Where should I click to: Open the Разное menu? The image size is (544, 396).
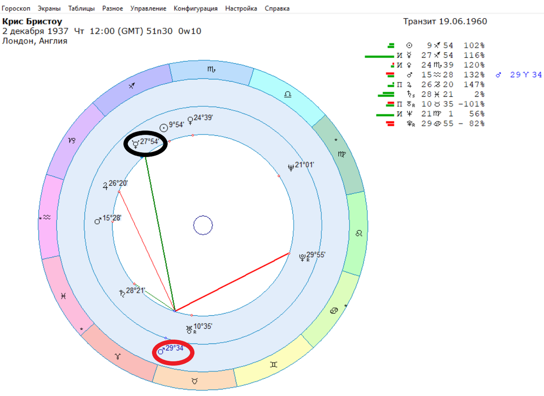click(x=112, y=9)
